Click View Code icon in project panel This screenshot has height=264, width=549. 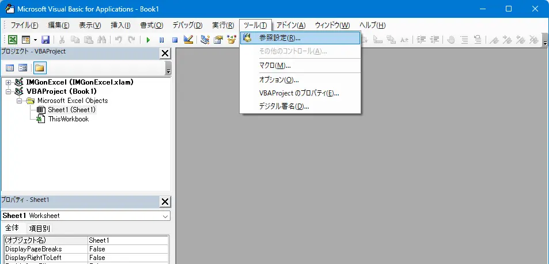10,68
